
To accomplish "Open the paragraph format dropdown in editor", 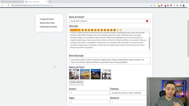I will coord(75,30).
